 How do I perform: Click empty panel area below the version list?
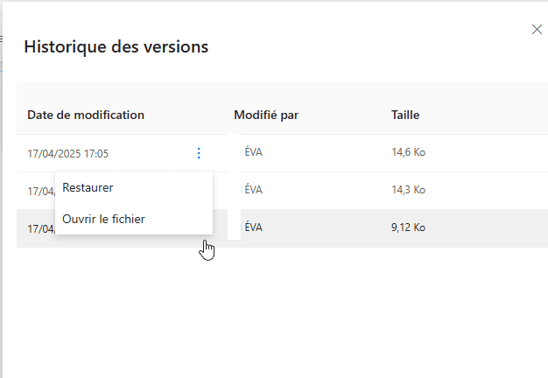(280, 315)
